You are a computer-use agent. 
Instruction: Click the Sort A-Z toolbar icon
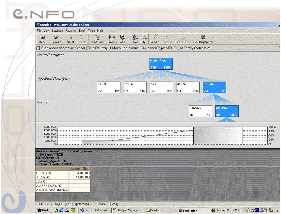point(136,39)
